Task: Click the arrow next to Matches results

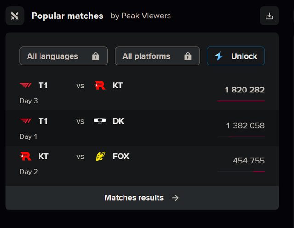Action: coord(175,198)
